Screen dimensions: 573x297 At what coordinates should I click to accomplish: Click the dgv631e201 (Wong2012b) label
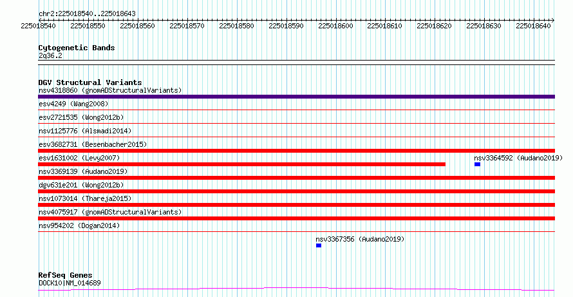pos(81,185)
